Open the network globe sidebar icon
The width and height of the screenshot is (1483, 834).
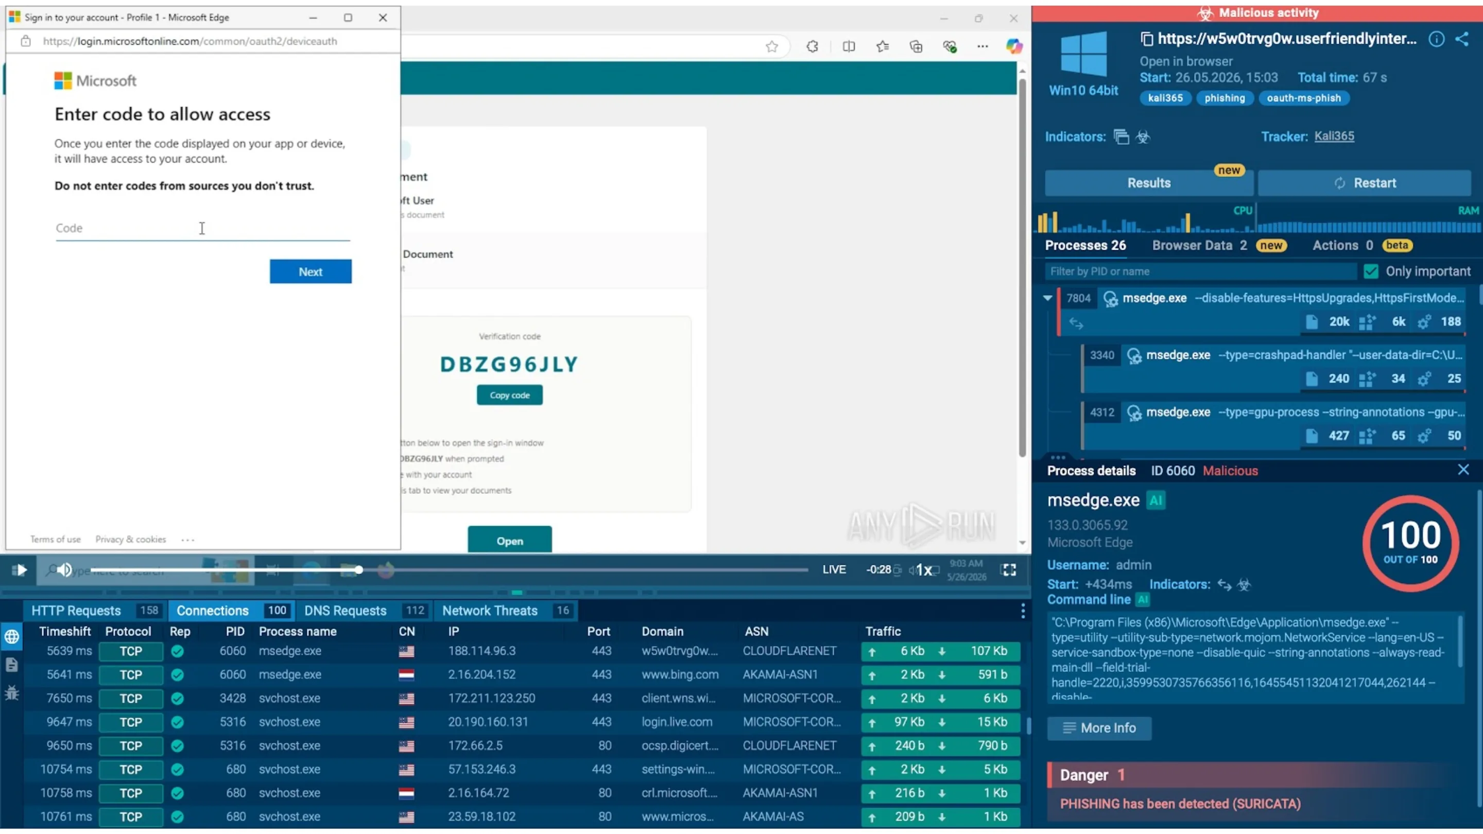click(11, 637)
